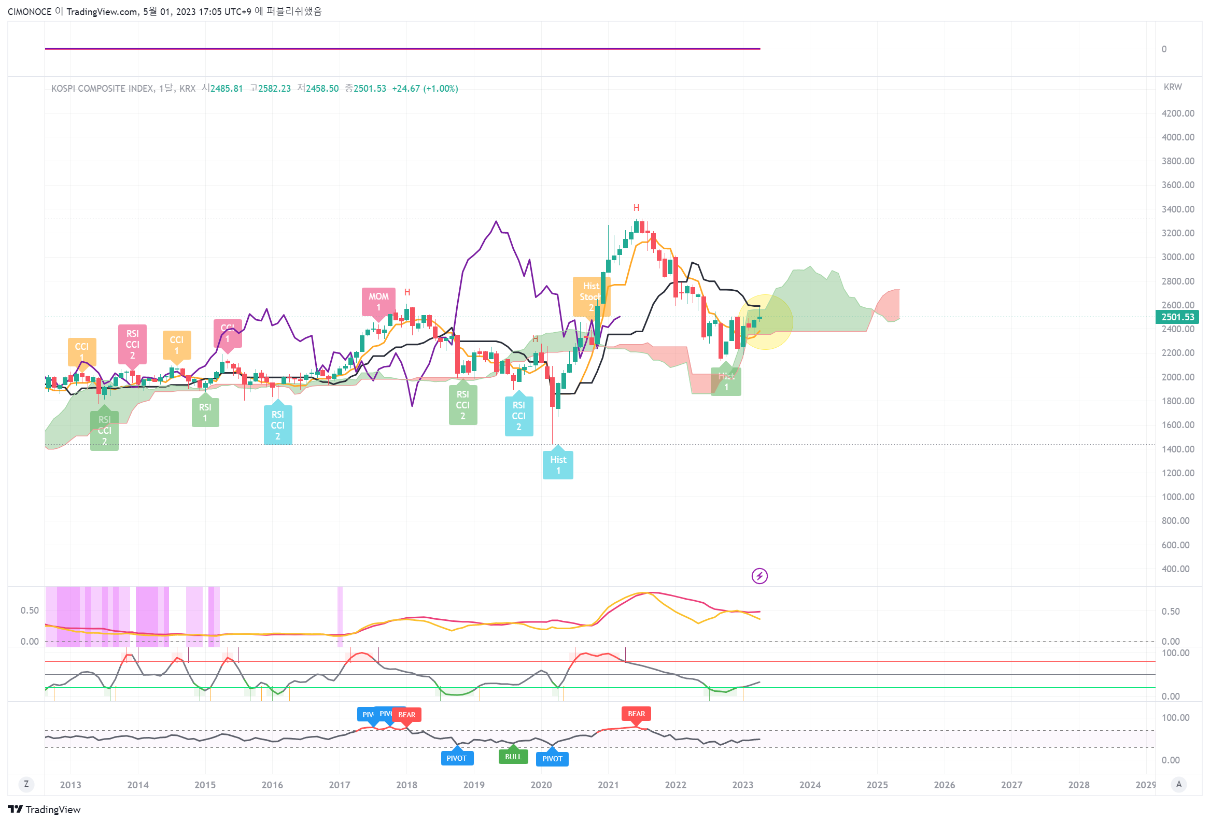Select the pink CCI 1 label
1210x823 pixels.
(x=228, y=334)
